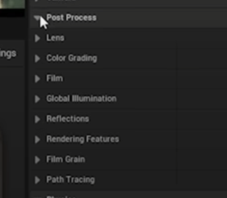Click the Color Grading label
227x198 pixels.
coord(71,58)
